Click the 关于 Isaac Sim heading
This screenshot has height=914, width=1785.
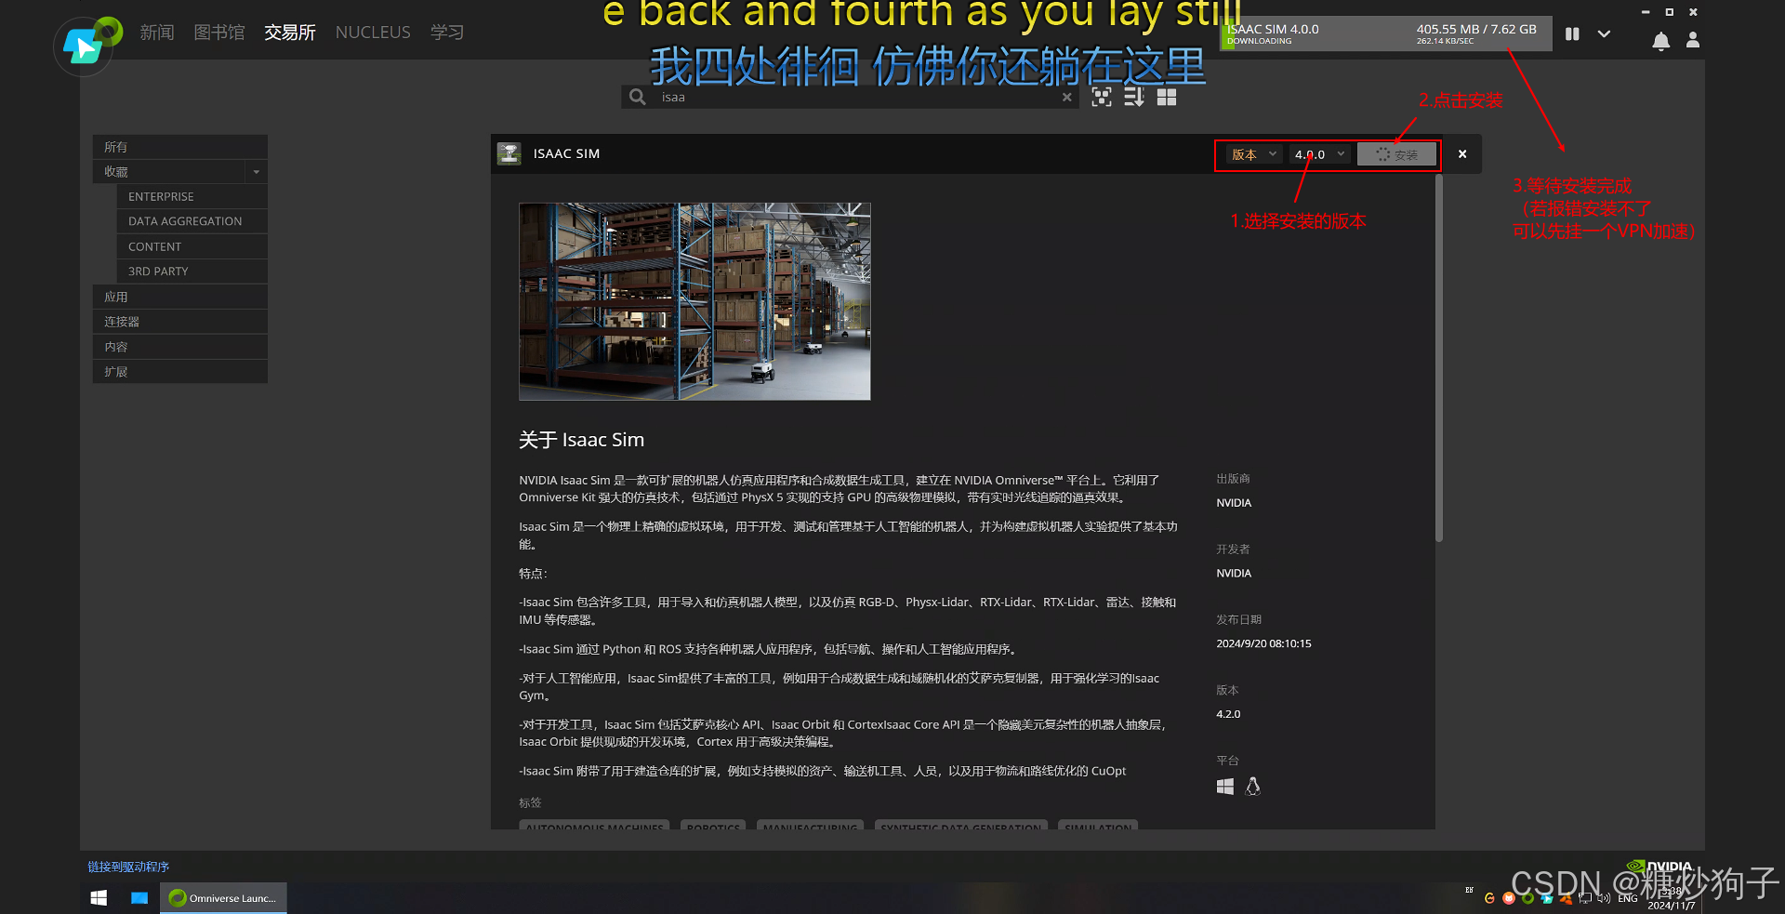coord(581,440)
